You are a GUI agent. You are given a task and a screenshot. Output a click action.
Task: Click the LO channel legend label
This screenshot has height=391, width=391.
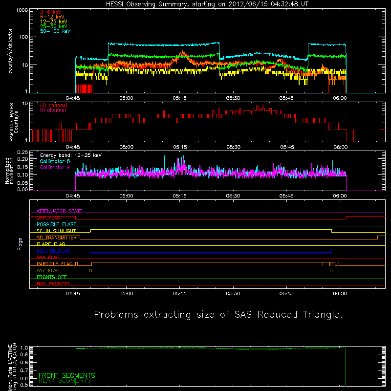[x=53, y=105]
